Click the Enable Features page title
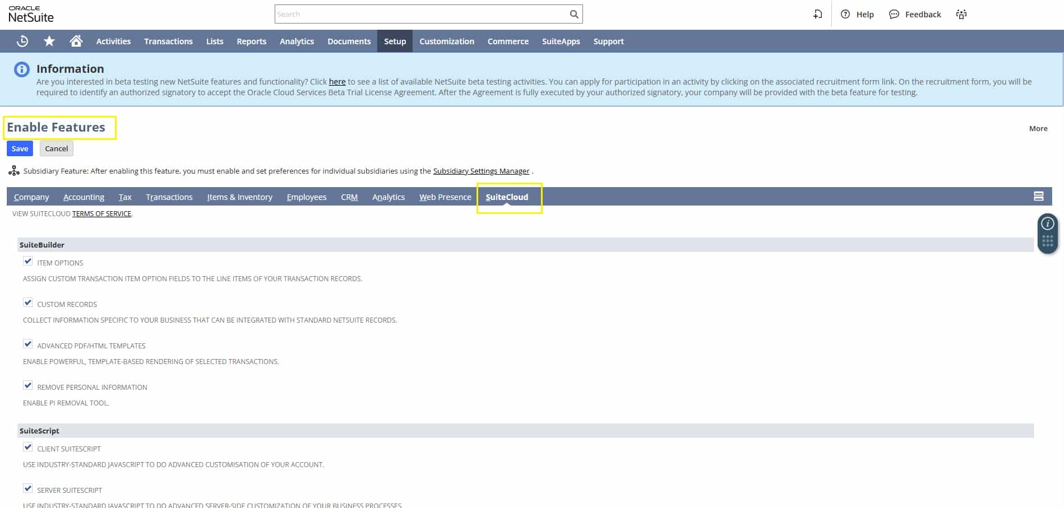Screen dimensions: 1064x508 [56, 127]
